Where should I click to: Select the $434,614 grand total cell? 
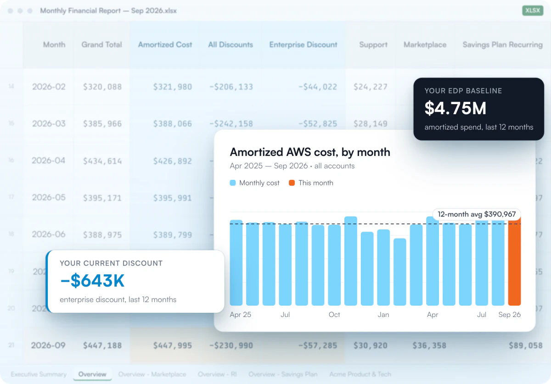tap(102, 161)
